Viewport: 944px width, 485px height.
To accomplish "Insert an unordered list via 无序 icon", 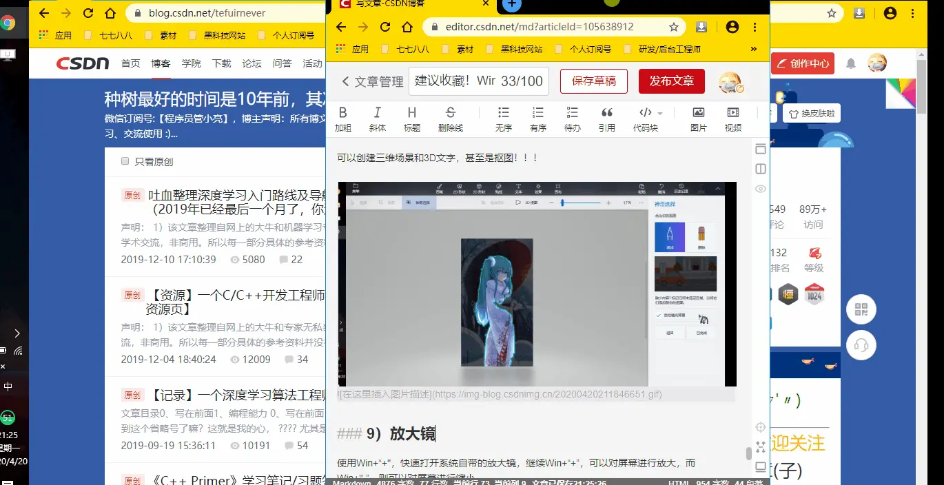I will click(503, 117).
